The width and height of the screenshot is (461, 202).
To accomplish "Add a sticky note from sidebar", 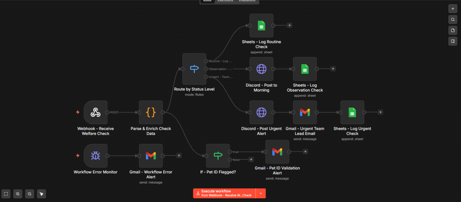I will [453, 30].
